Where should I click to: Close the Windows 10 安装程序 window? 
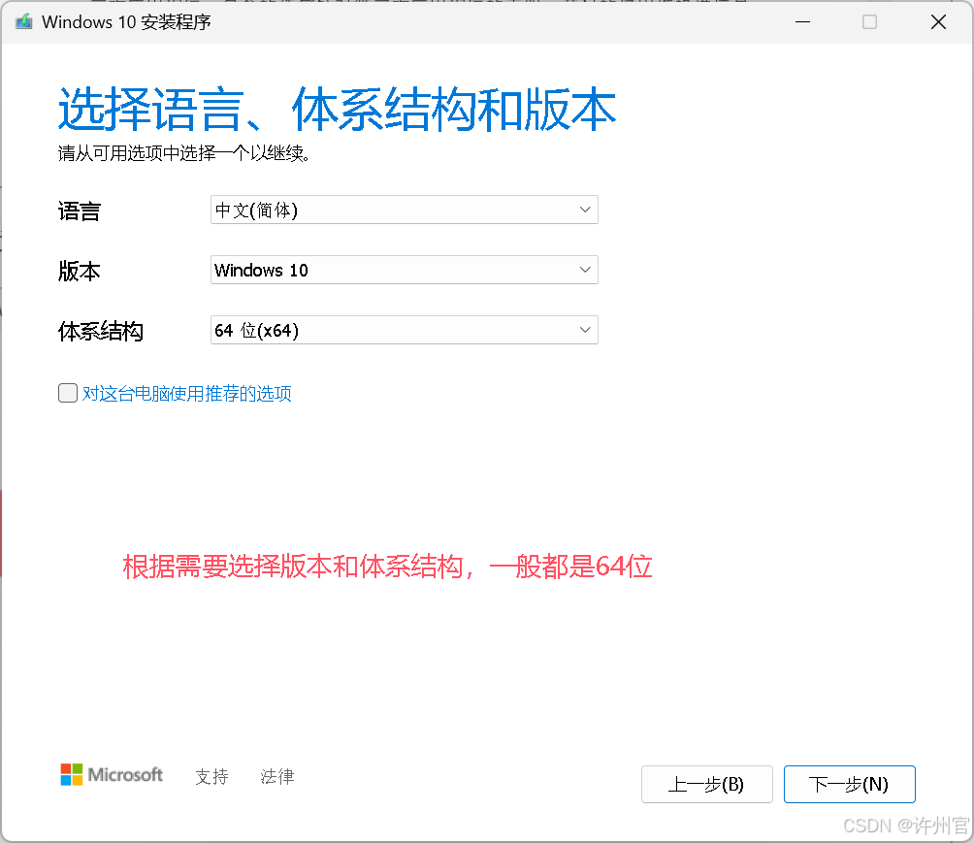coord(939,21)
